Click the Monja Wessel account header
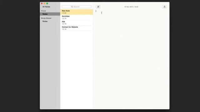 [46, 18]
